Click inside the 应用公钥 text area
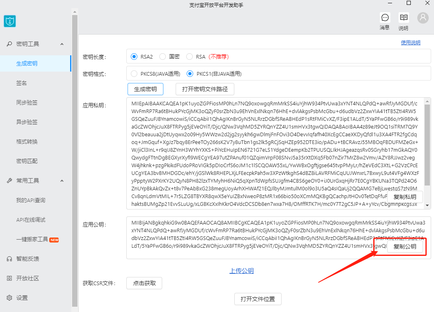Image resolution: width=434 pixels, height=312 pixels. click(x=278, y=238)
